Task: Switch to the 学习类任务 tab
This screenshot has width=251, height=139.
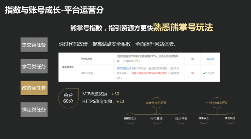Action: (x=34, y=66)
